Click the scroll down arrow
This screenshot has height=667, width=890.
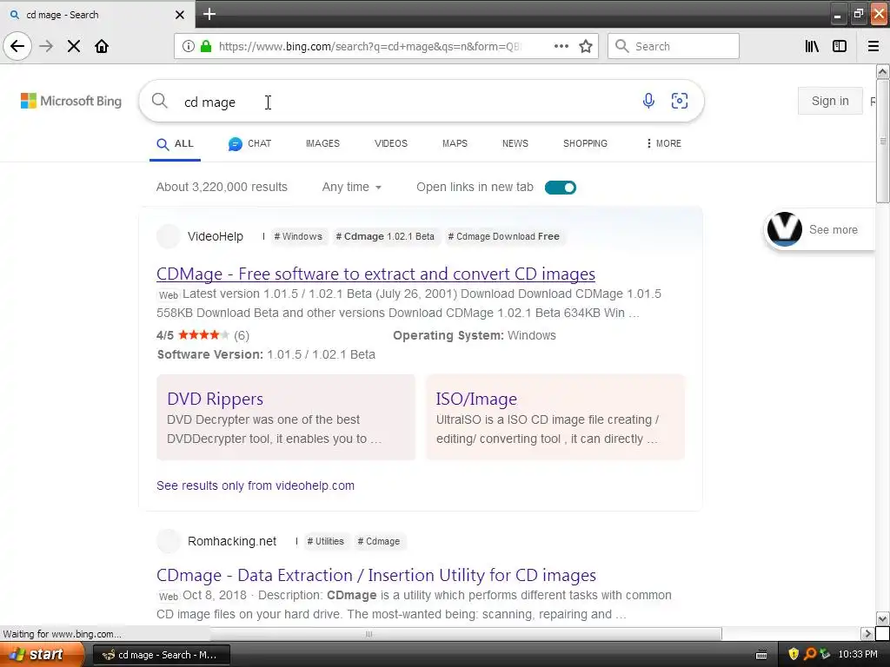(883, 618)
